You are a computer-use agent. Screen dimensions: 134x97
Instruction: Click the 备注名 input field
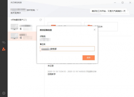coord(67,49)
